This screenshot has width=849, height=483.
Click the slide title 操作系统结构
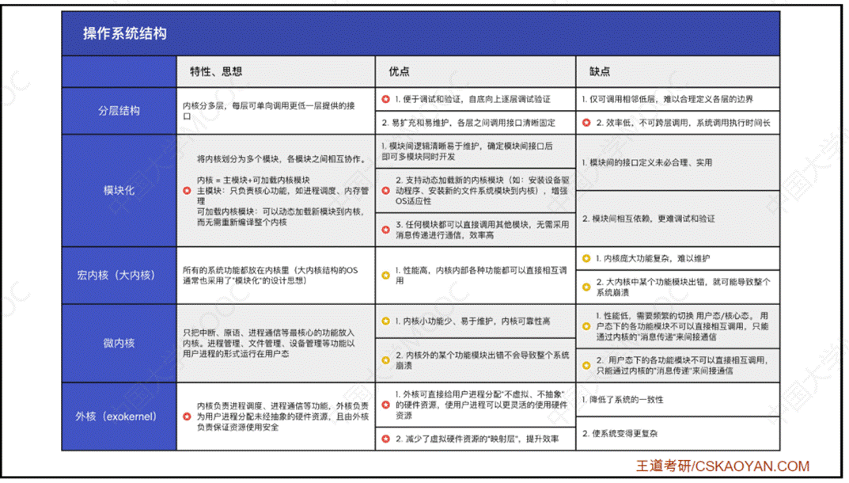click(124, 33)
